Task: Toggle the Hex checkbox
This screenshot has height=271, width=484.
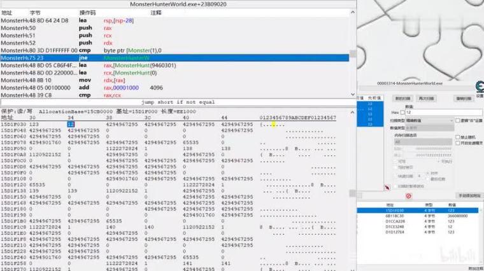Action: 402,113
